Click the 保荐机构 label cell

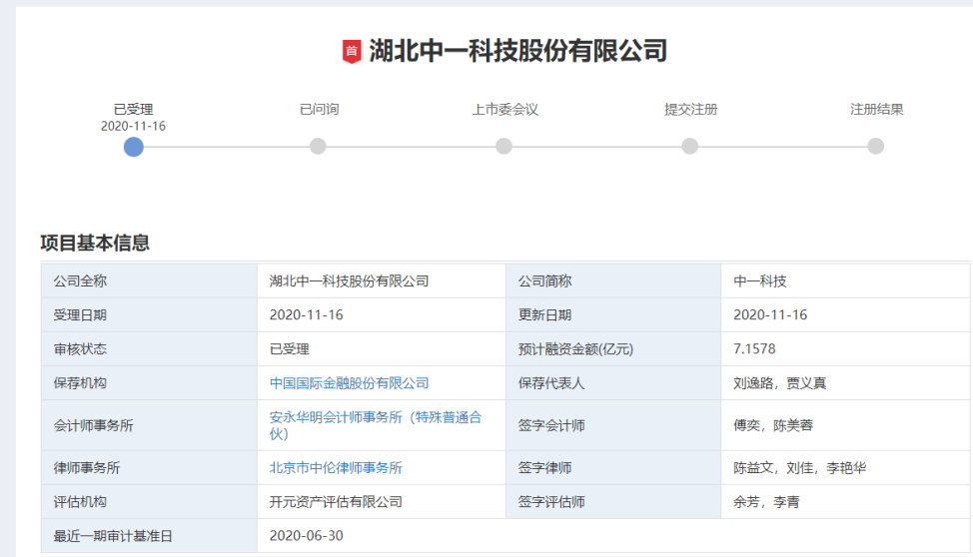(149, 383)
